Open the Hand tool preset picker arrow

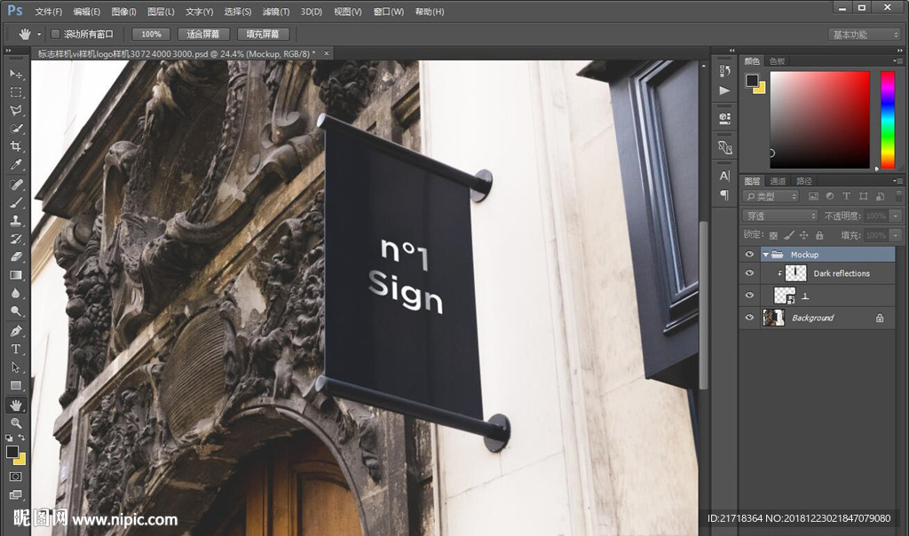(39, 35)
